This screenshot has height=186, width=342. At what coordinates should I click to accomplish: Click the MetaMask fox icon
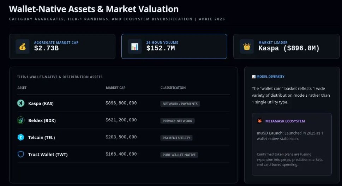260,121
